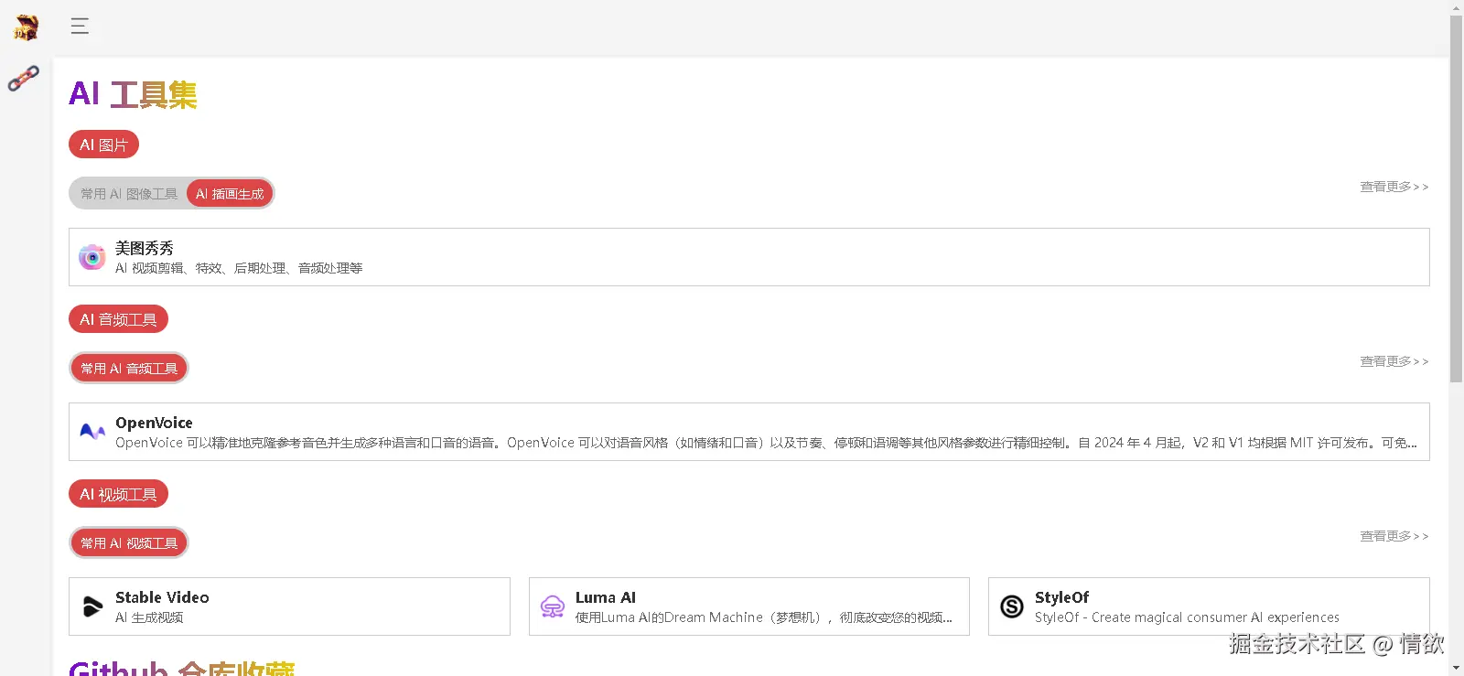Open the OpenVoice tool title
This screenshot has height=676, width=1464.
tap(154, 423)
